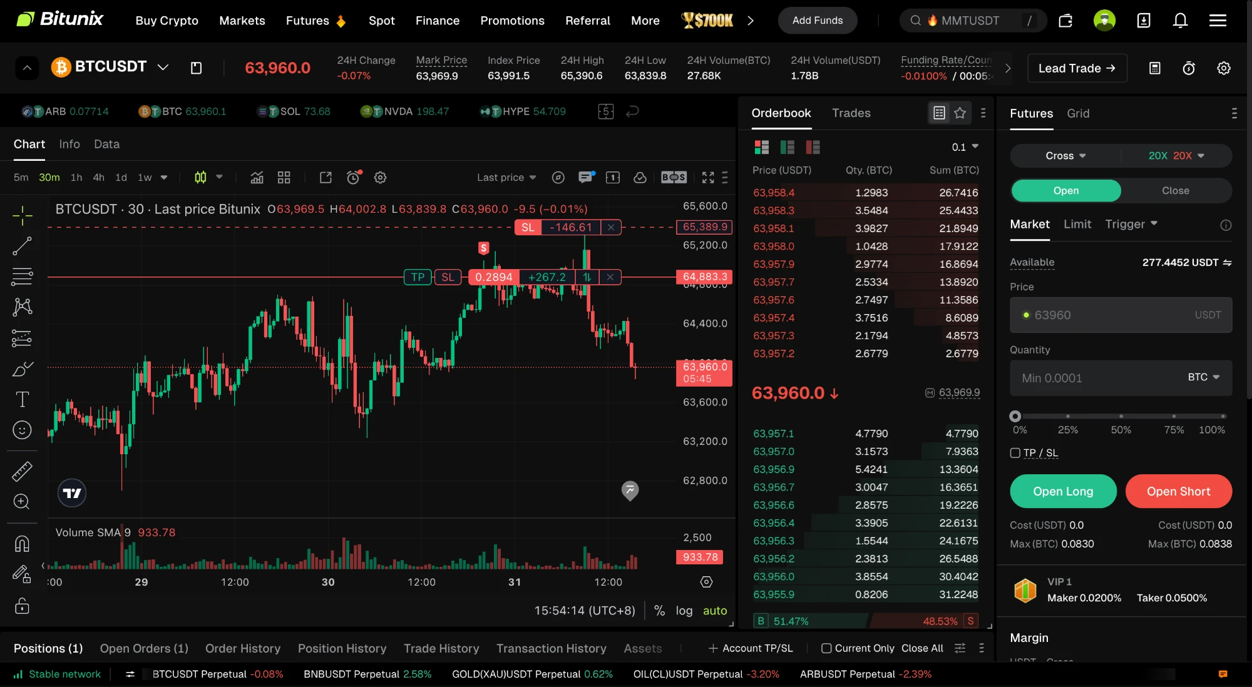Select the crosshair cursor tool
Viewport: 1252px width, 687px height.
click(22, 215)
